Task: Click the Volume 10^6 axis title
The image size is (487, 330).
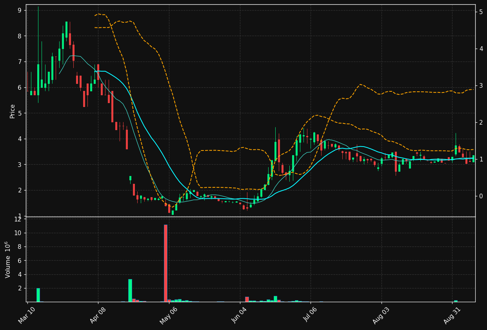Action: tap(8, 259)
